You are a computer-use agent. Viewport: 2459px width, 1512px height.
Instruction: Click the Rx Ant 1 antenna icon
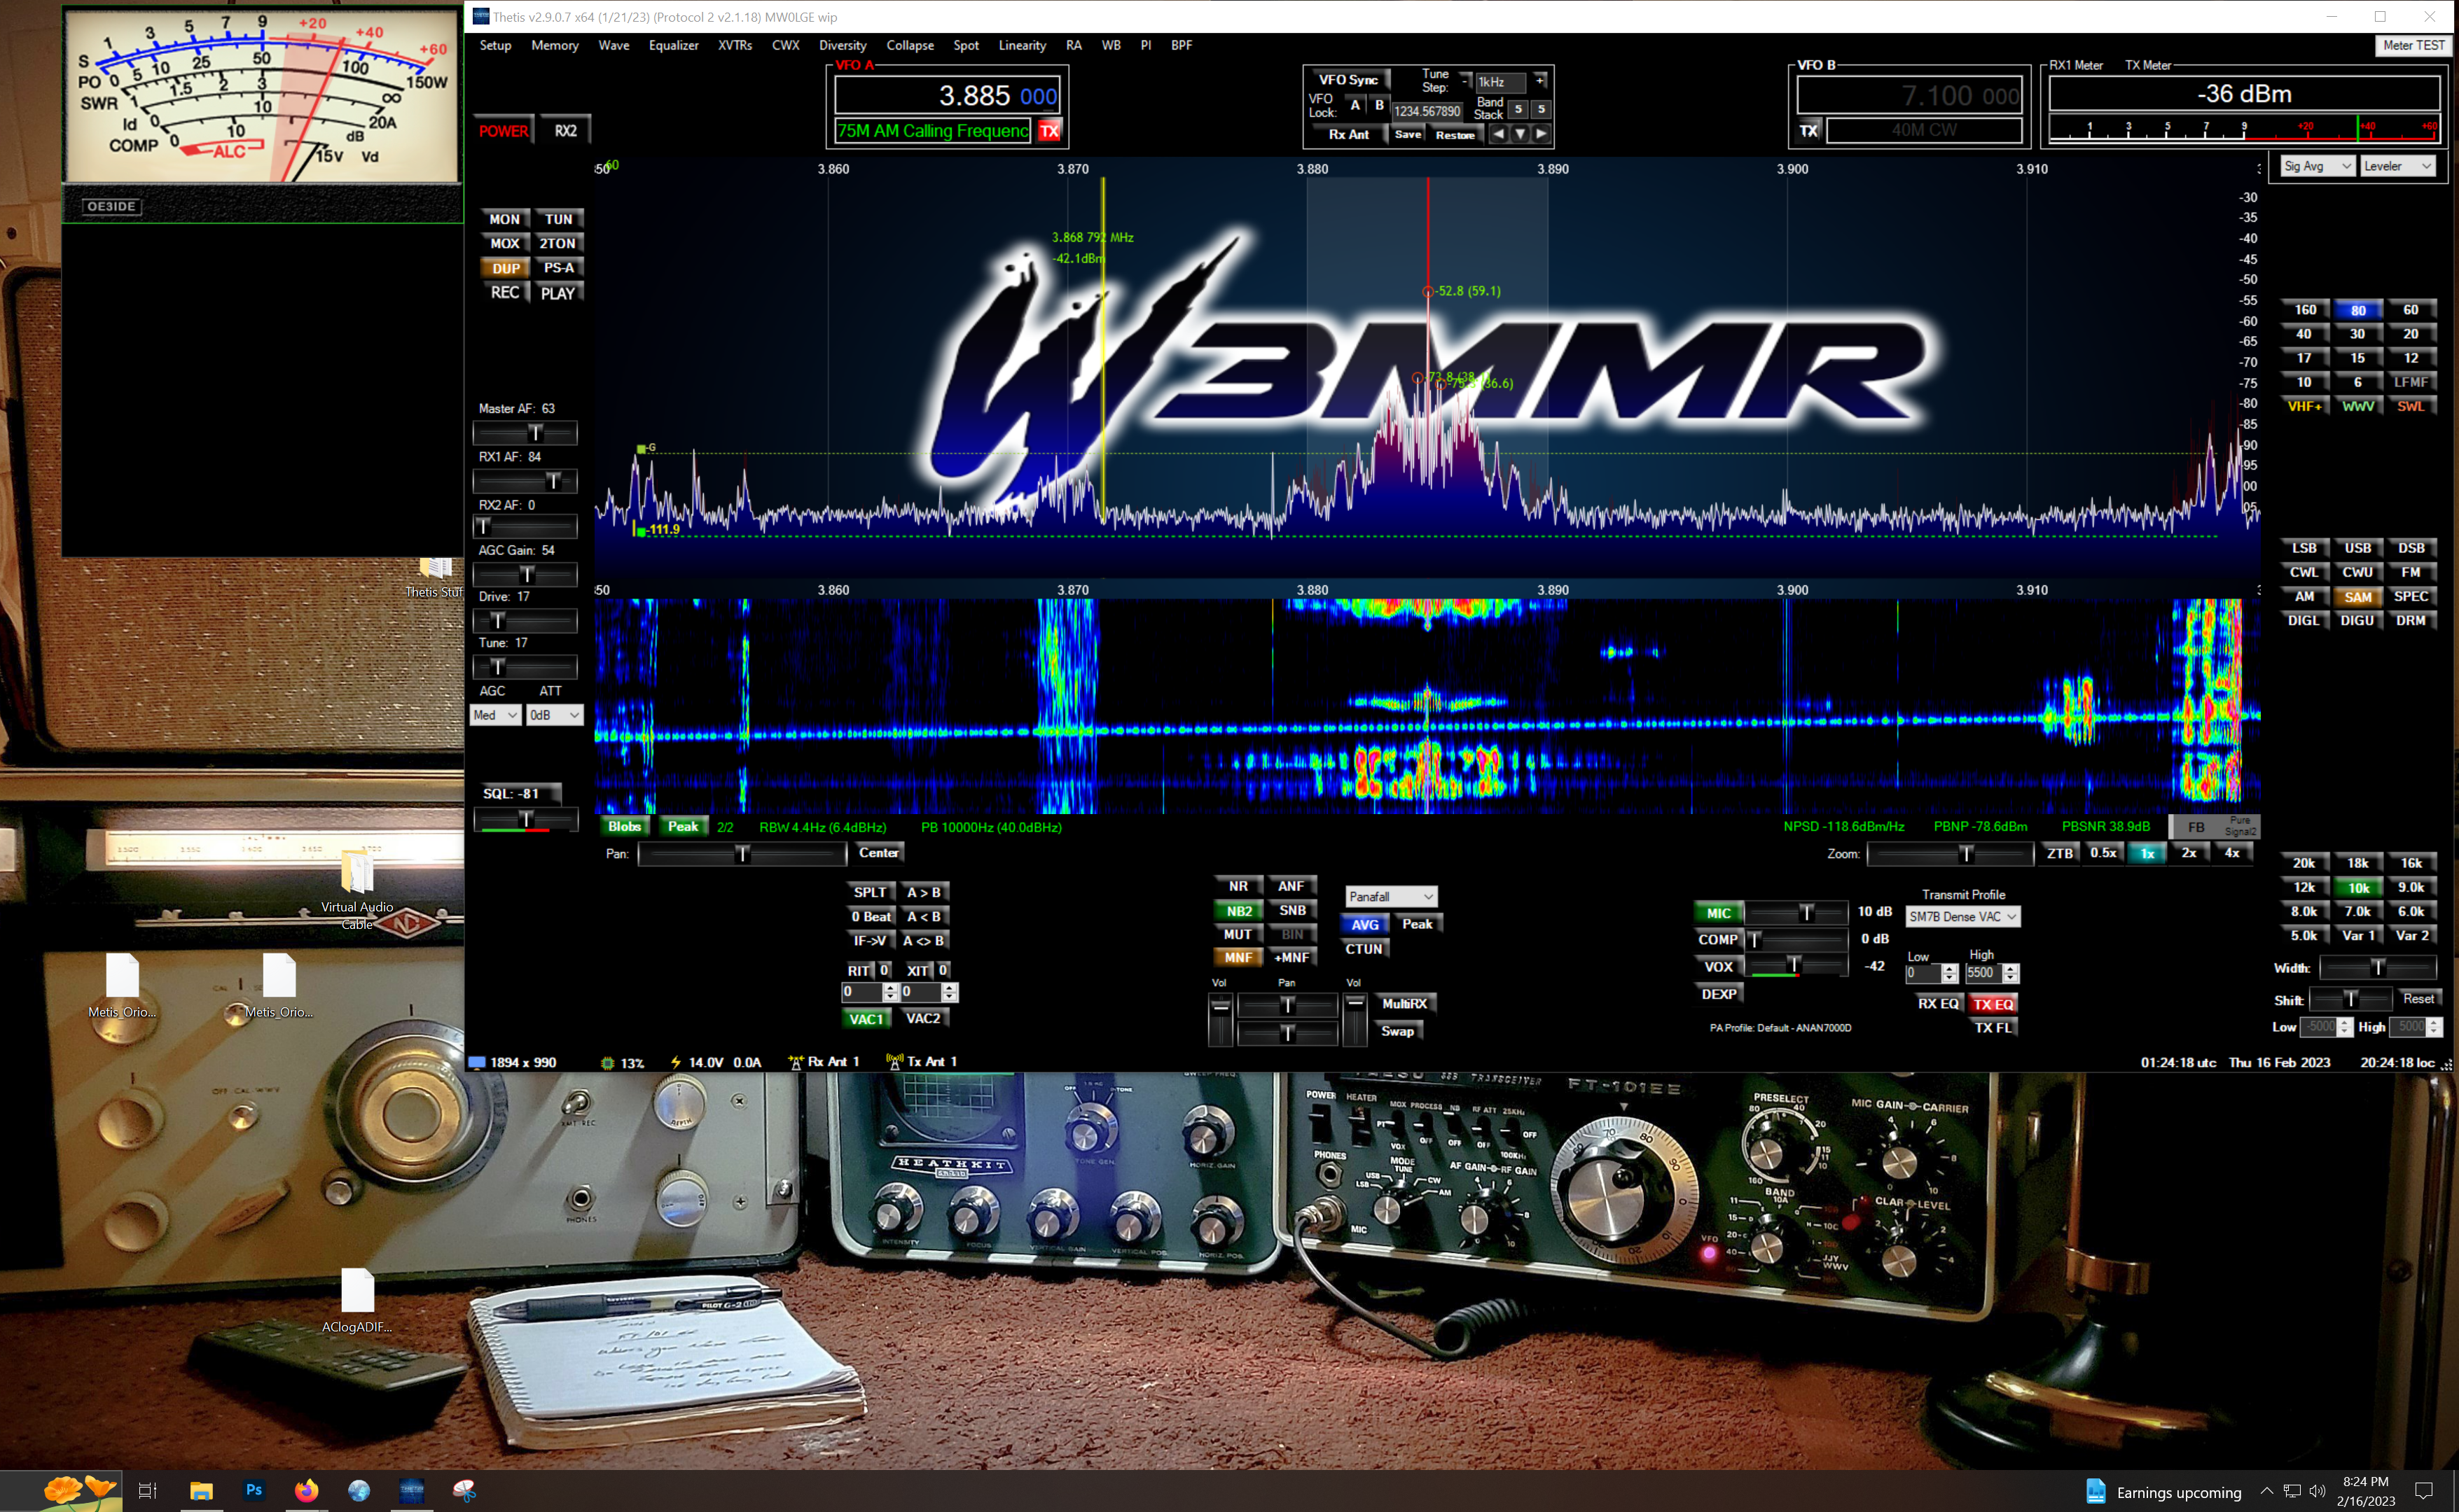click(796, 1062)
